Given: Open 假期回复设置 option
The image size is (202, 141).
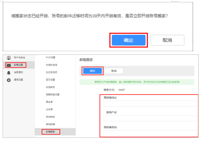Looking at the screenshot, I should point(53,95).
